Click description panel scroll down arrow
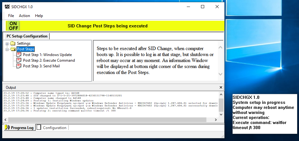 (220, 74)
